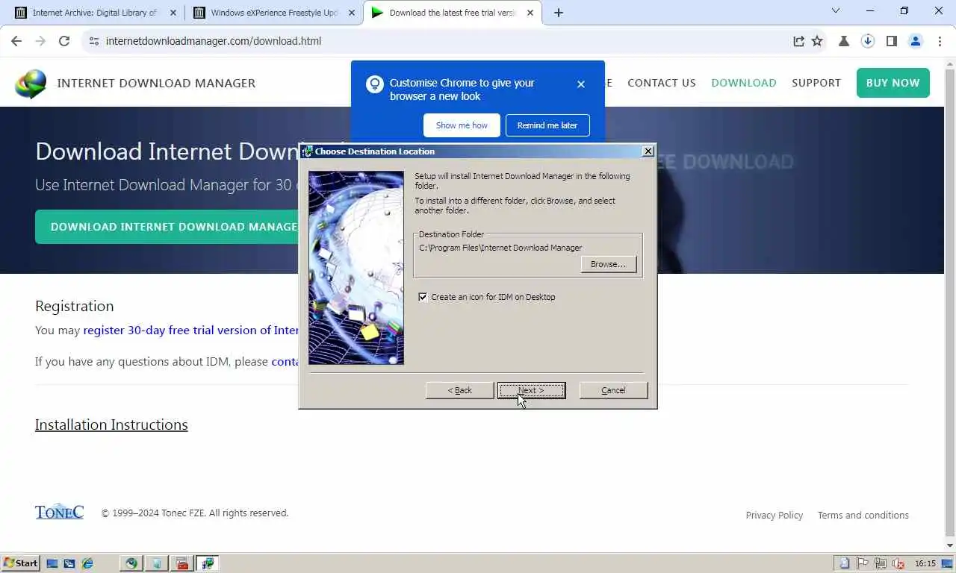
Task: Click the Tonec logo
Action: (x=59, y=512)
